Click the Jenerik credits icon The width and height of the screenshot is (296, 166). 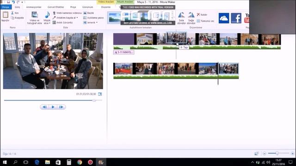pyautogui.click(x=85, y=23)
